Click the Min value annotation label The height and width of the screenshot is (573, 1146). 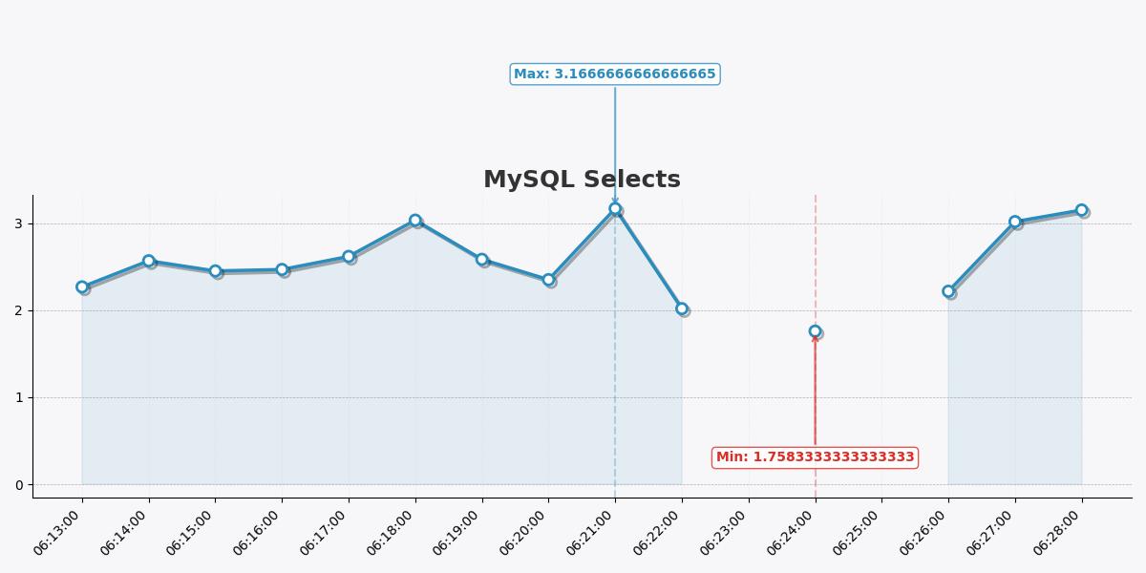point(815,457)
